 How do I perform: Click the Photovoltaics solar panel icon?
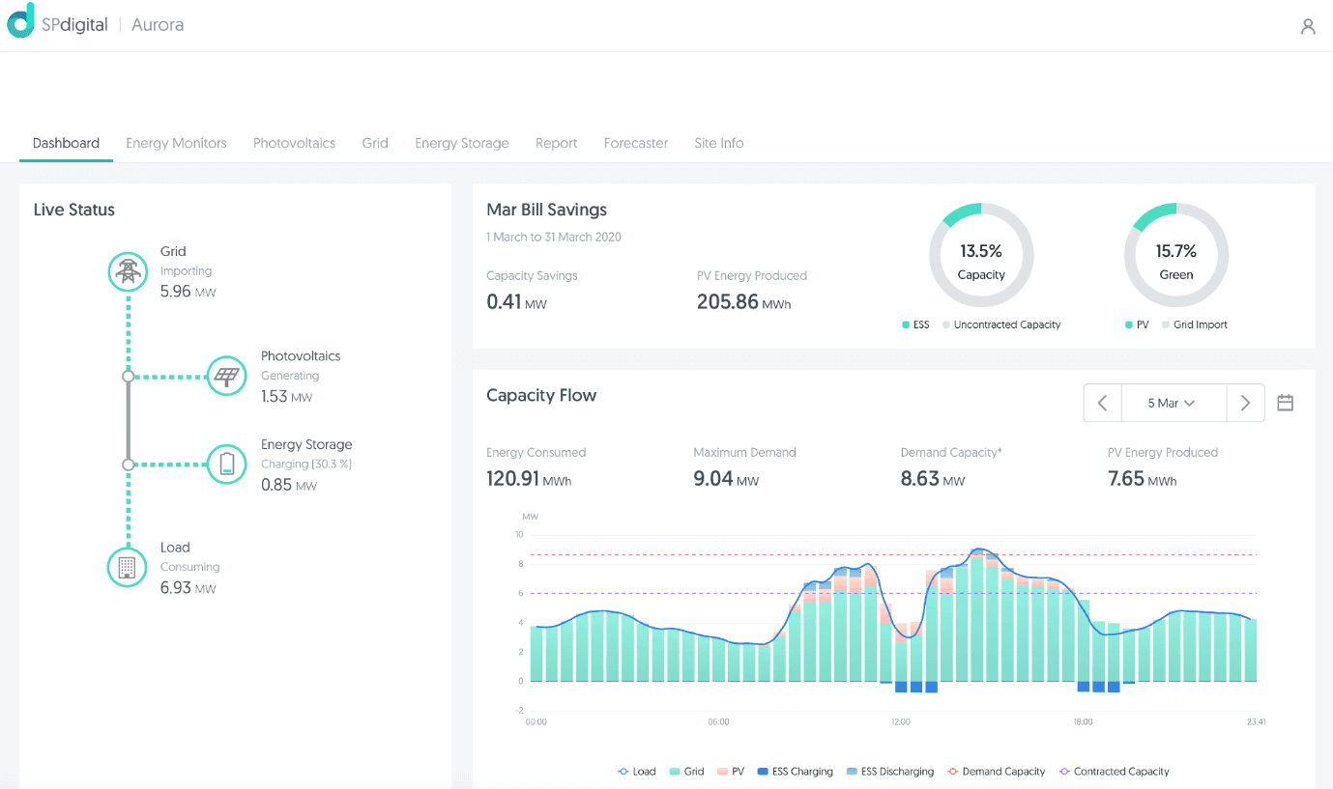pos(227,376)
